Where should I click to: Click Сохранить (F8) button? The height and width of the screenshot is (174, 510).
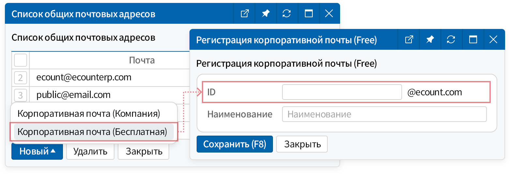235,144
